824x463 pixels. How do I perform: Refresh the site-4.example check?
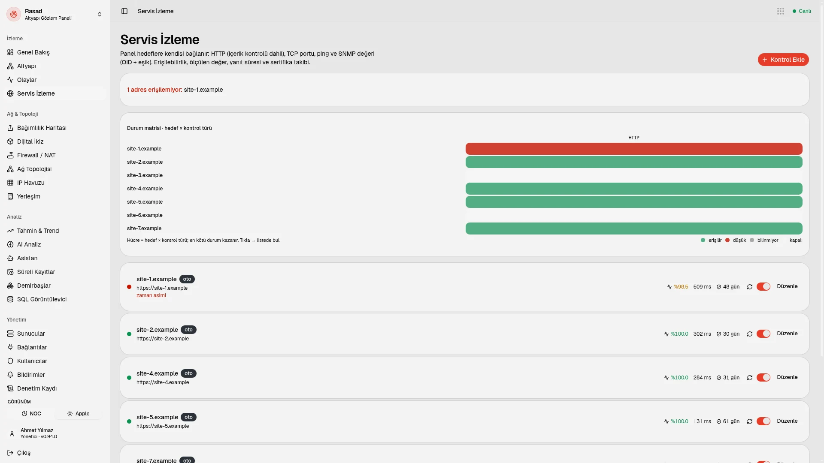(750, 378)
